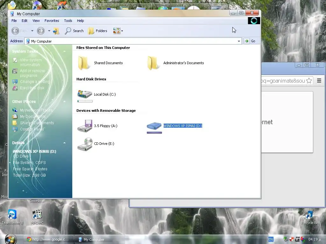
Task: Toggle the Folders pane button
Action: coord(97,31)
